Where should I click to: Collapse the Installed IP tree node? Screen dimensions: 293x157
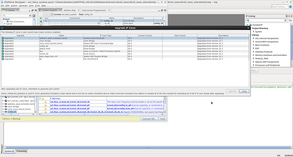(247, 25)
